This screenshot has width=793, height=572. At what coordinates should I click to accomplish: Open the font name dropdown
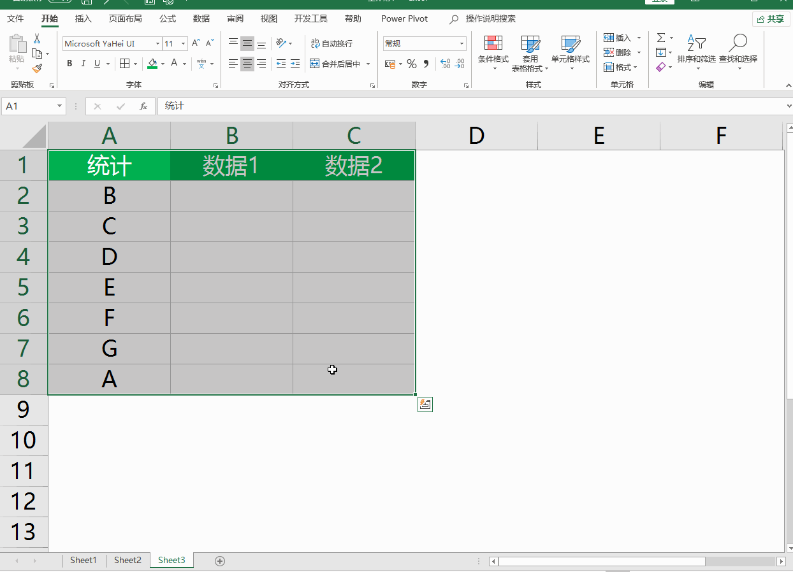(157, 44)
